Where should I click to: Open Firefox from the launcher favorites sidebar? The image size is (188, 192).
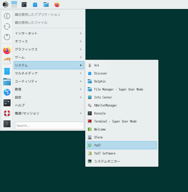point(7,50)
